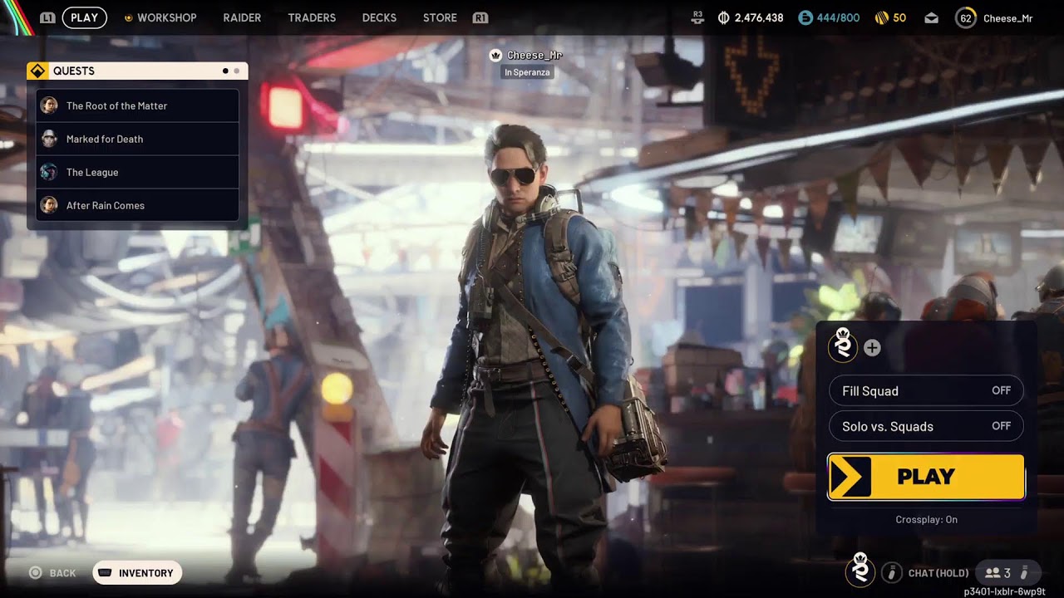Click the people icon showing 3 members
This screenshot has height=598, width=1064.
pyautogui.click(x=993, y=572)
